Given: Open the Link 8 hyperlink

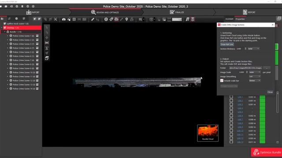Looking at the screenshot, I should point(240,123).
